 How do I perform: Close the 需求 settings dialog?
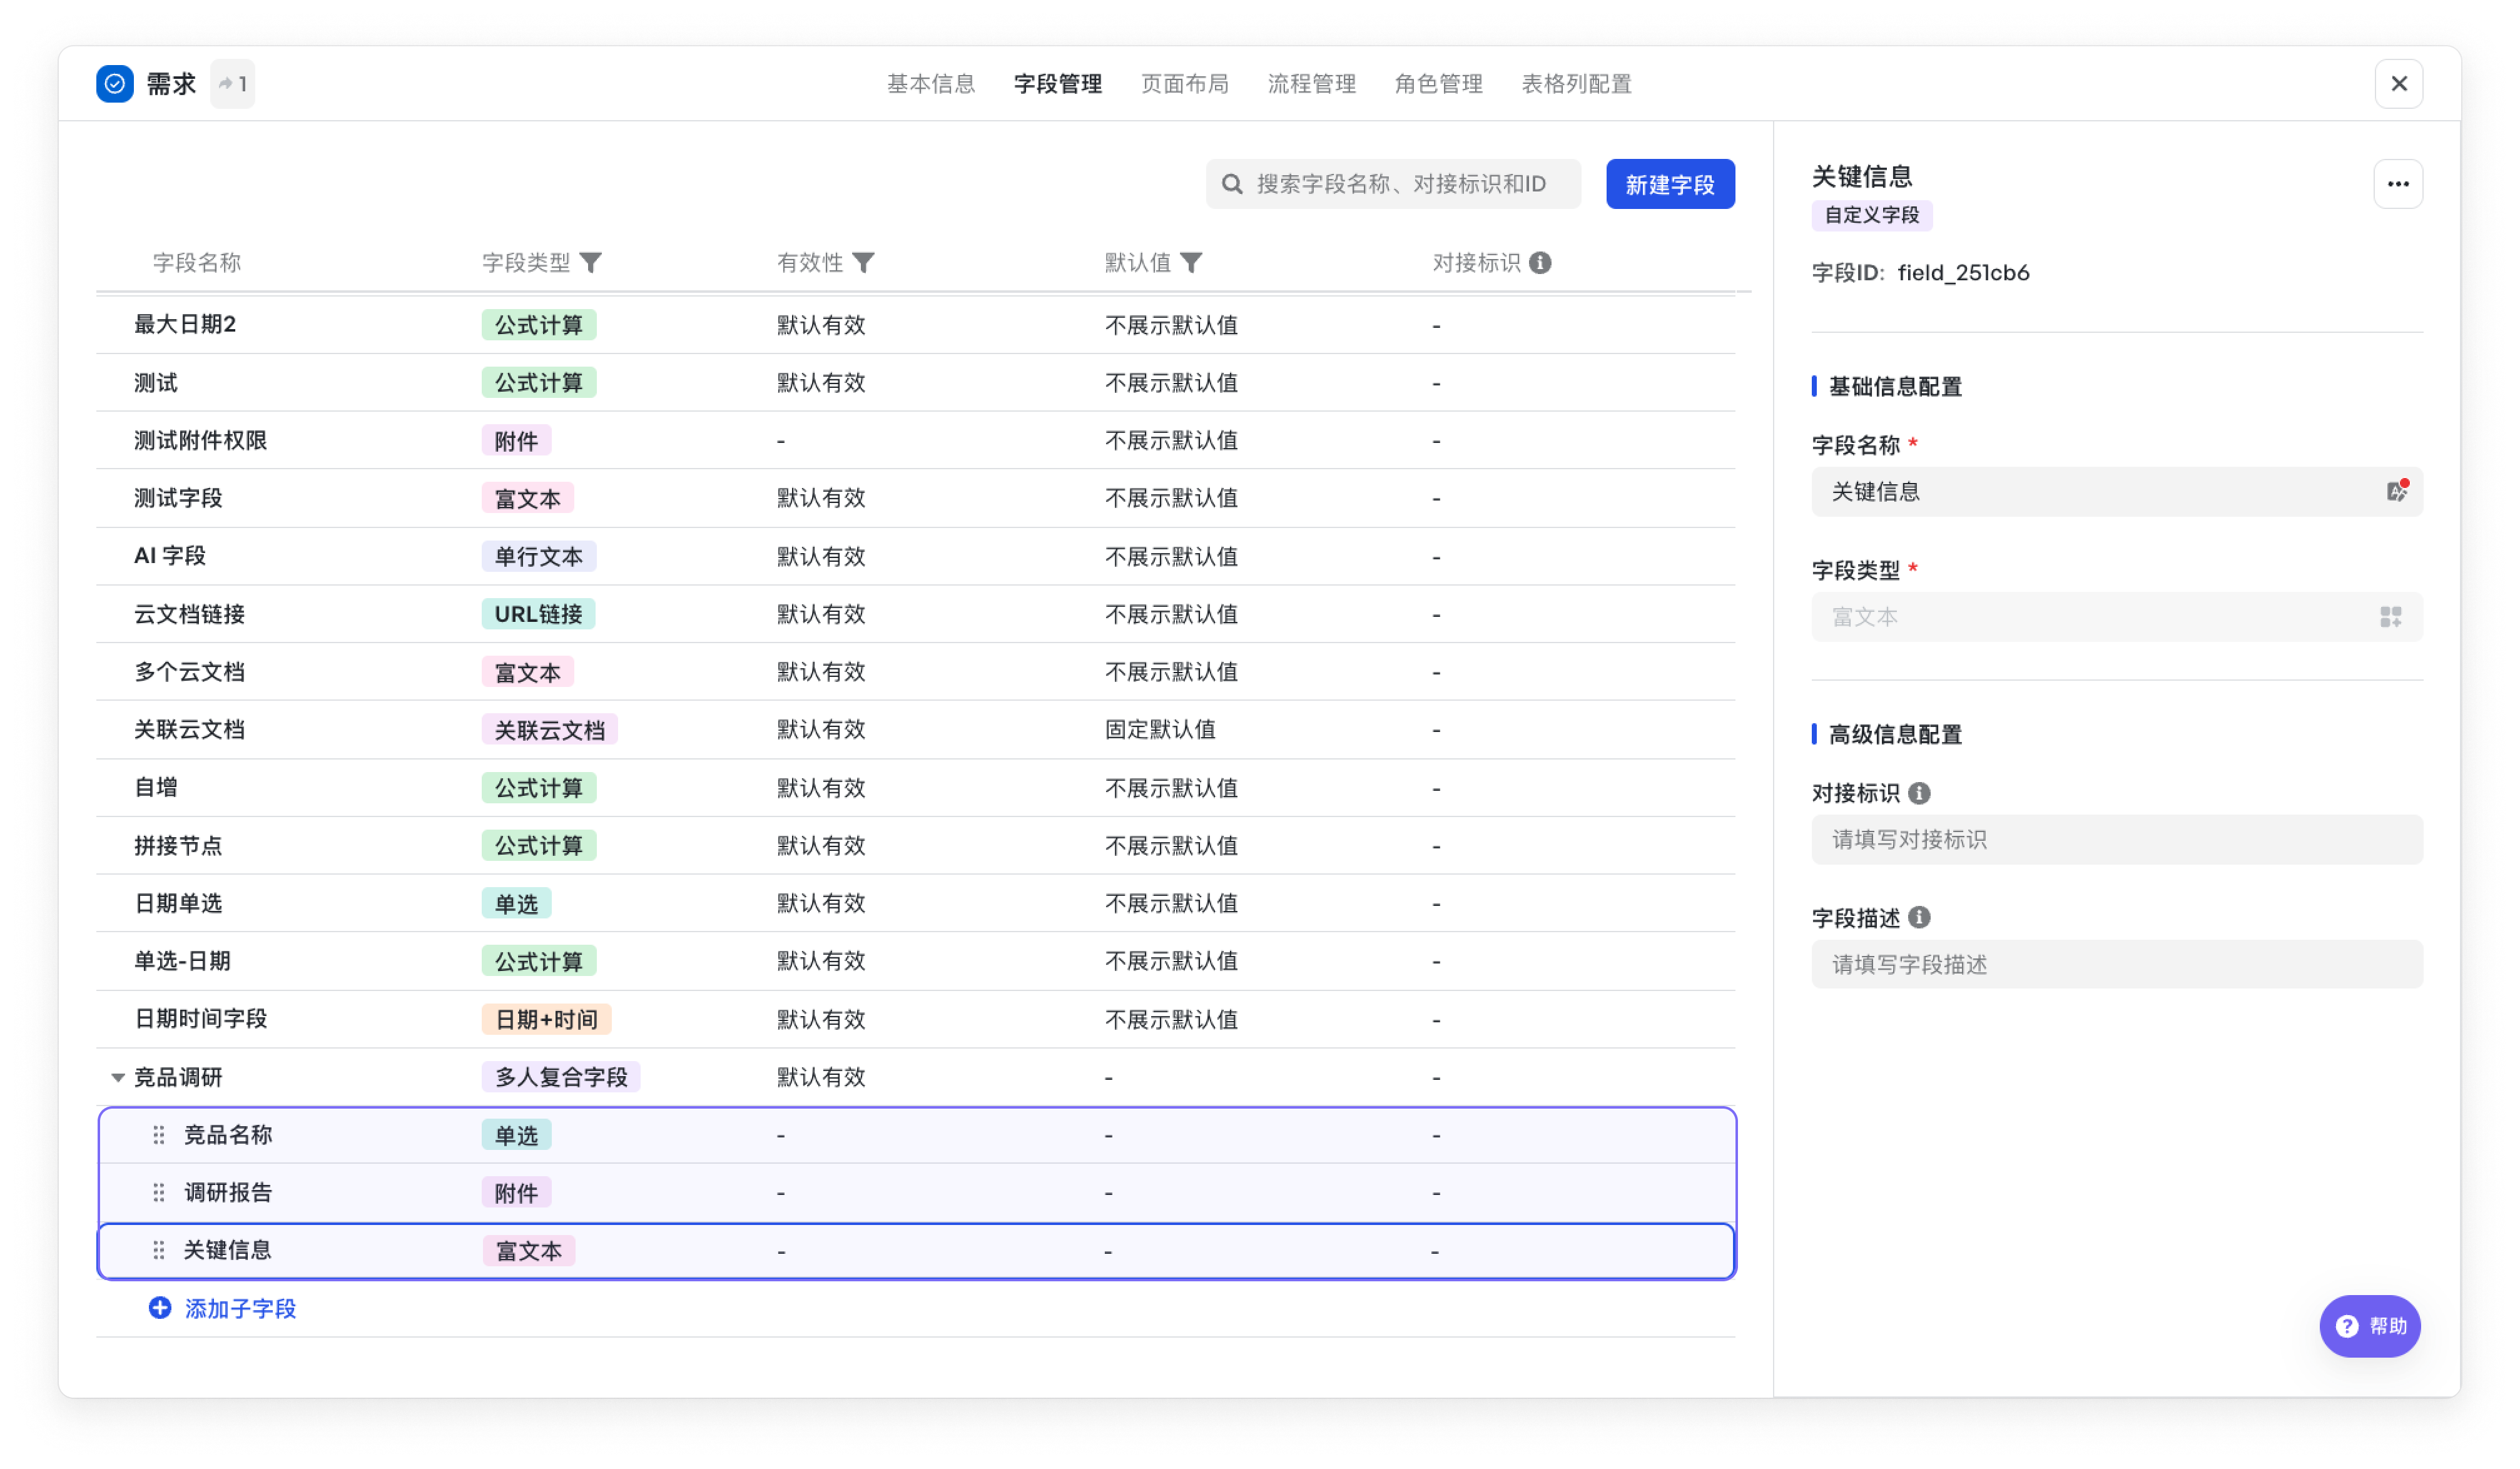click(x=2398, y=84)
